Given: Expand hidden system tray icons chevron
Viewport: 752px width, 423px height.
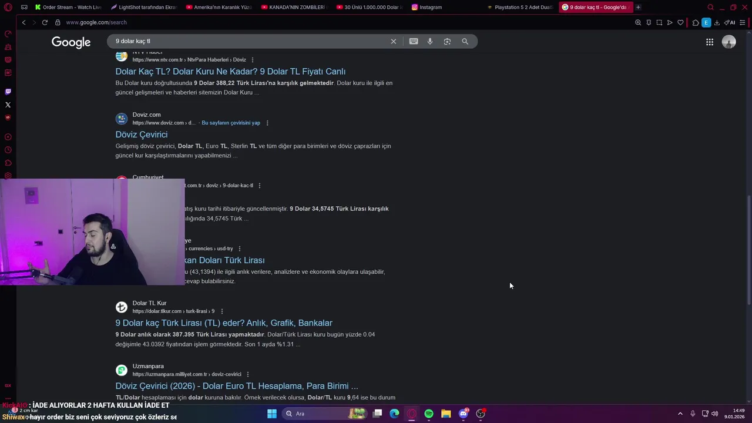Looking at the screenshot, I should point(680,414).
